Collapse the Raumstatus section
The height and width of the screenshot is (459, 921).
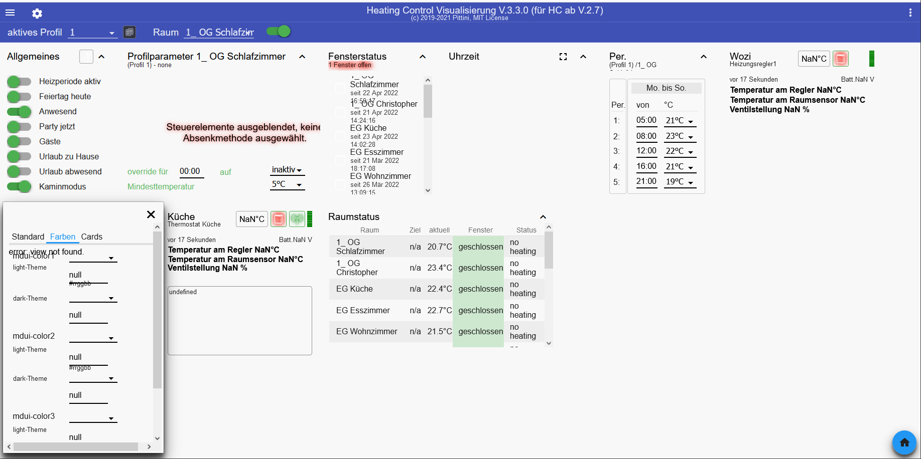[x=543, y=217]
